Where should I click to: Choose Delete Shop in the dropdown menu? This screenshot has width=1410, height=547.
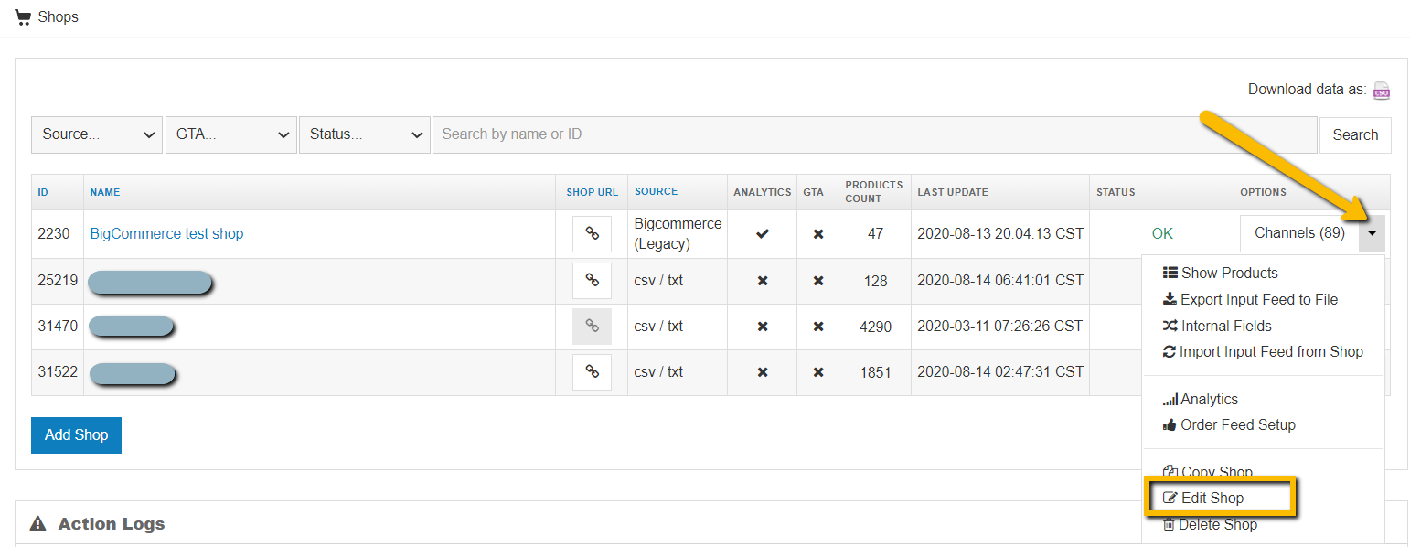1218,524
